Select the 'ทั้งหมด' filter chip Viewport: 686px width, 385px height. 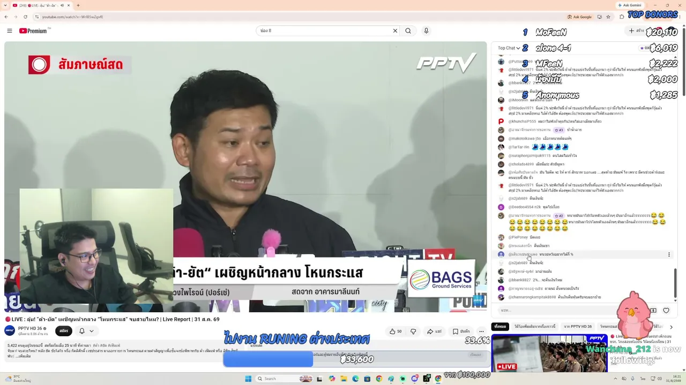click(501, 326)
